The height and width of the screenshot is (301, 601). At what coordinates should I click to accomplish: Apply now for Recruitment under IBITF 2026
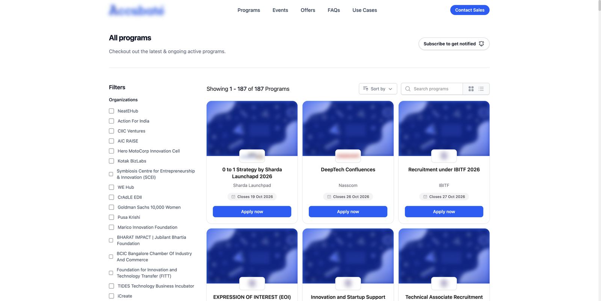coord(444,212)
